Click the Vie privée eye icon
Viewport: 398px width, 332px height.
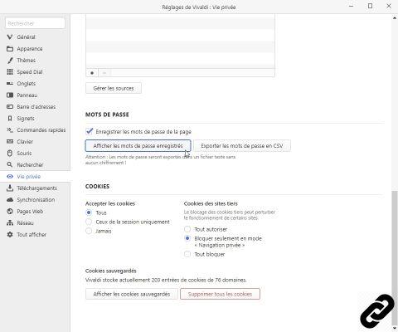click(10, 177)
